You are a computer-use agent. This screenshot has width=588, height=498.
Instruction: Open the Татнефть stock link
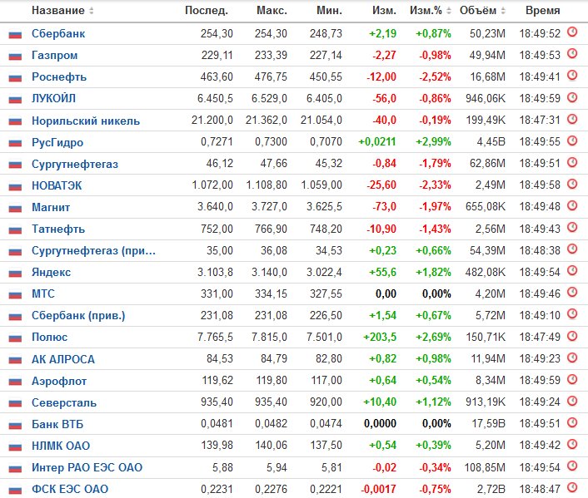coord(58,229)
